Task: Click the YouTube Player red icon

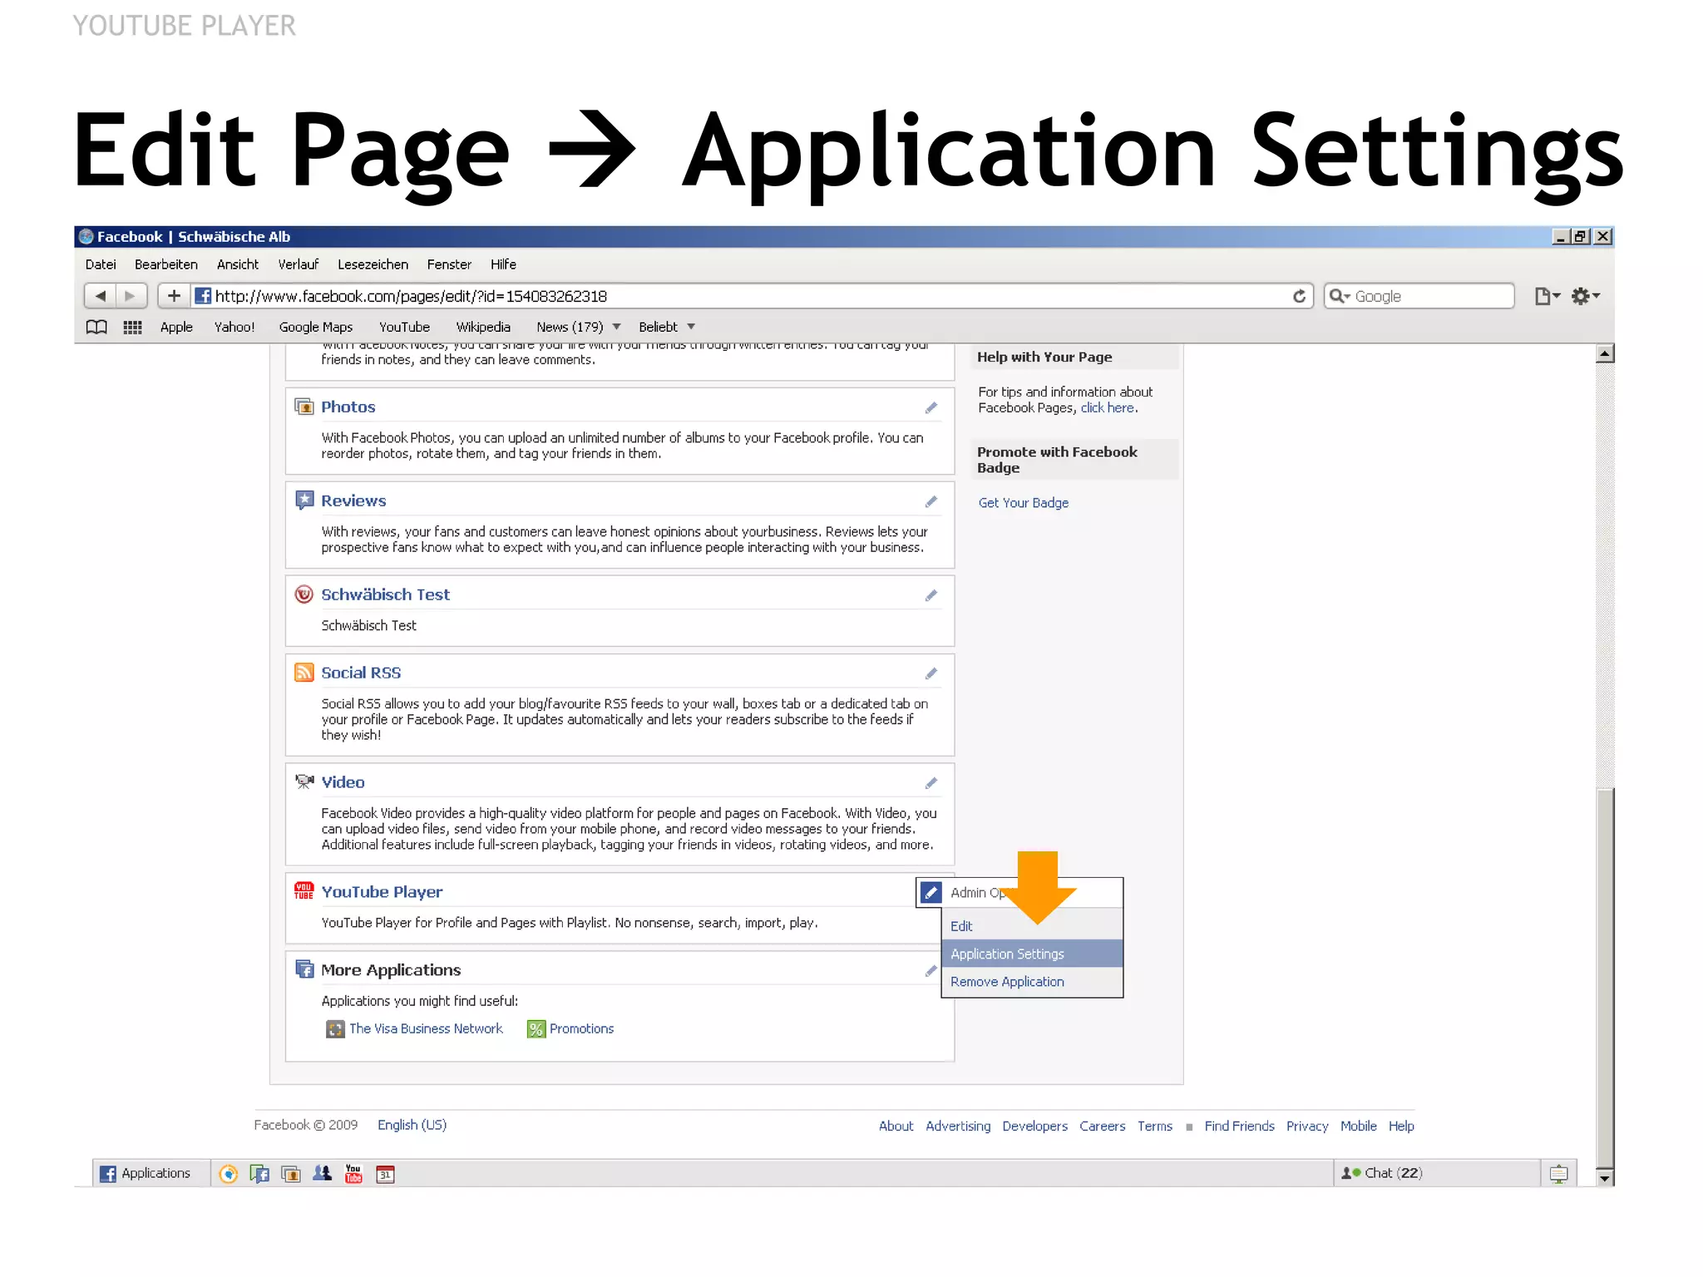Action: pyautogui.click(x=304, y=891)
